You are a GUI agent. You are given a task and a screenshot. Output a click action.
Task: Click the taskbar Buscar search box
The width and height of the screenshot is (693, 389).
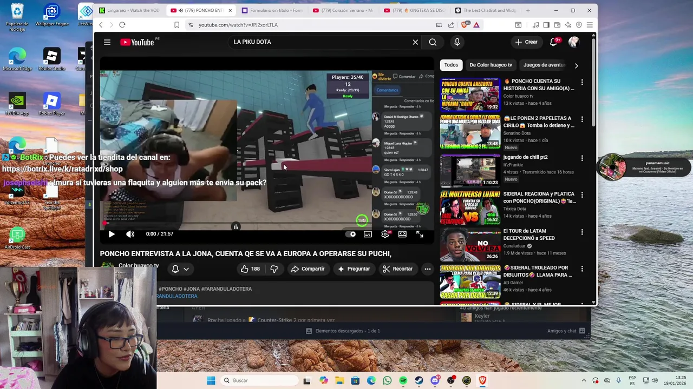coord(260,380)
